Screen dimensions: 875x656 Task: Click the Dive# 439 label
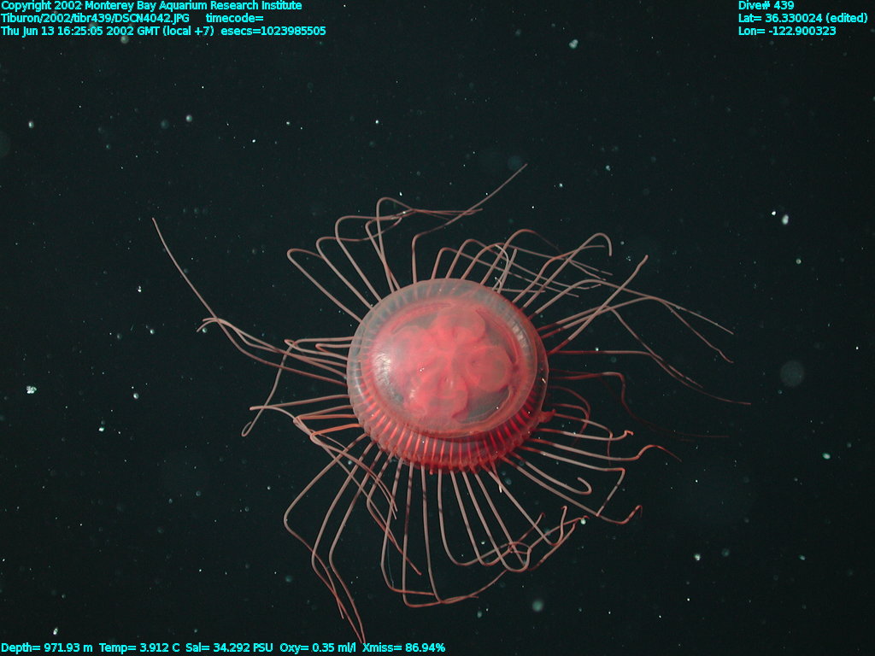pyautogui.click(x=766, y=6)
